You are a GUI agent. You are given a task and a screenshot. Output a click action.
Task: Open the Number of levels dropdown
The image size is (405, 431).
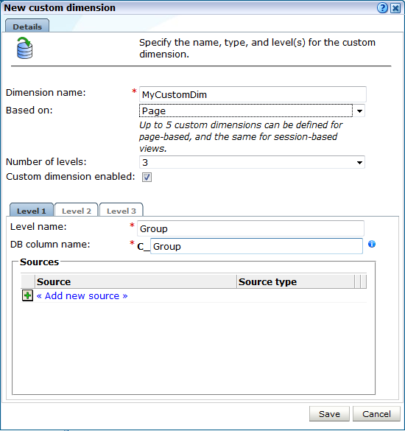pyautogui.click(x=252, y=162)
